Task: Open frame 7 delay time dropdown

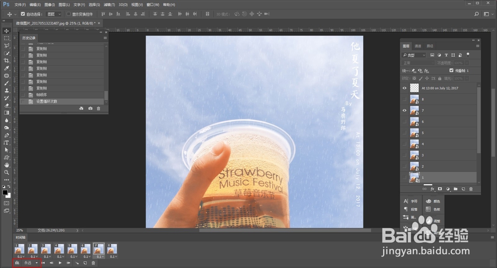Action: click(99, 257)
